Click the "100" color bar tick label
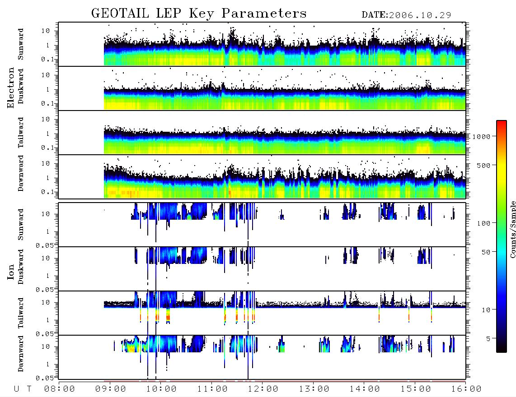The height and width of the screenshot is (397, 516). pyautogui.click(x=484, y=223)
